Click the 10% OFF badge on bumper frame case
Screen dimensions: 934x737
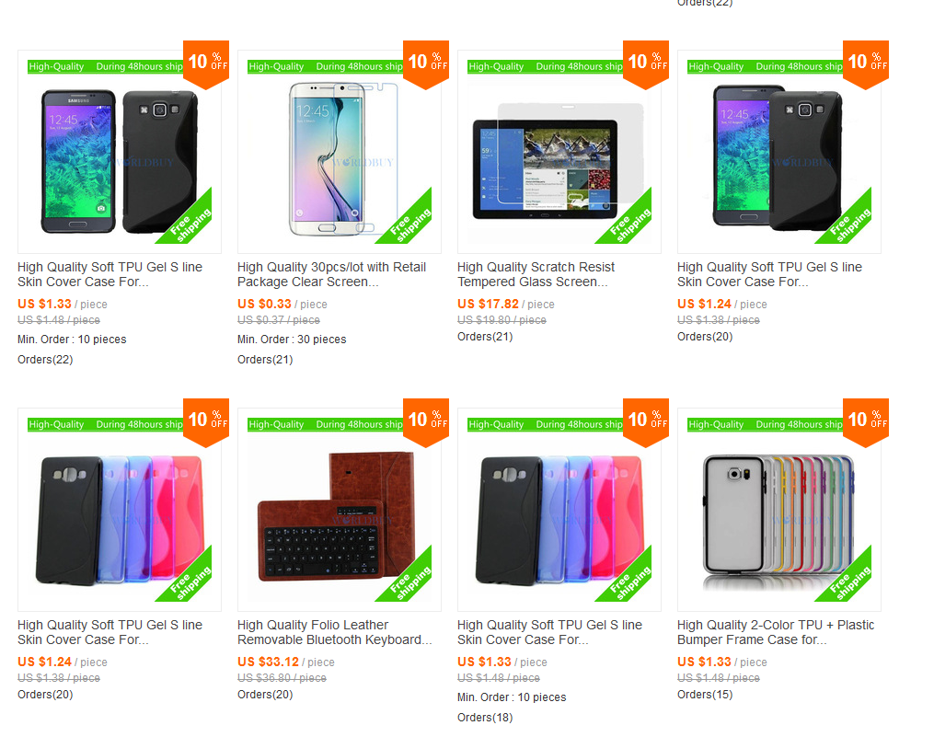[866, 422]
